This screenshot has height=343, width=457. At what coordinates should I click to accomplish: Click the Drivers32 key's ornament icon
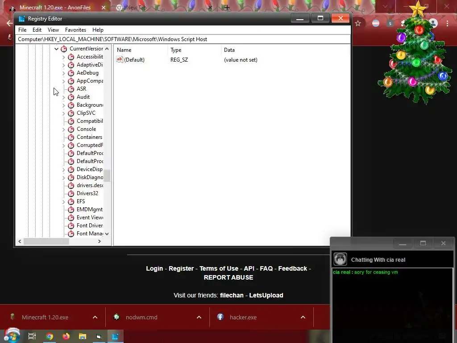71,194
